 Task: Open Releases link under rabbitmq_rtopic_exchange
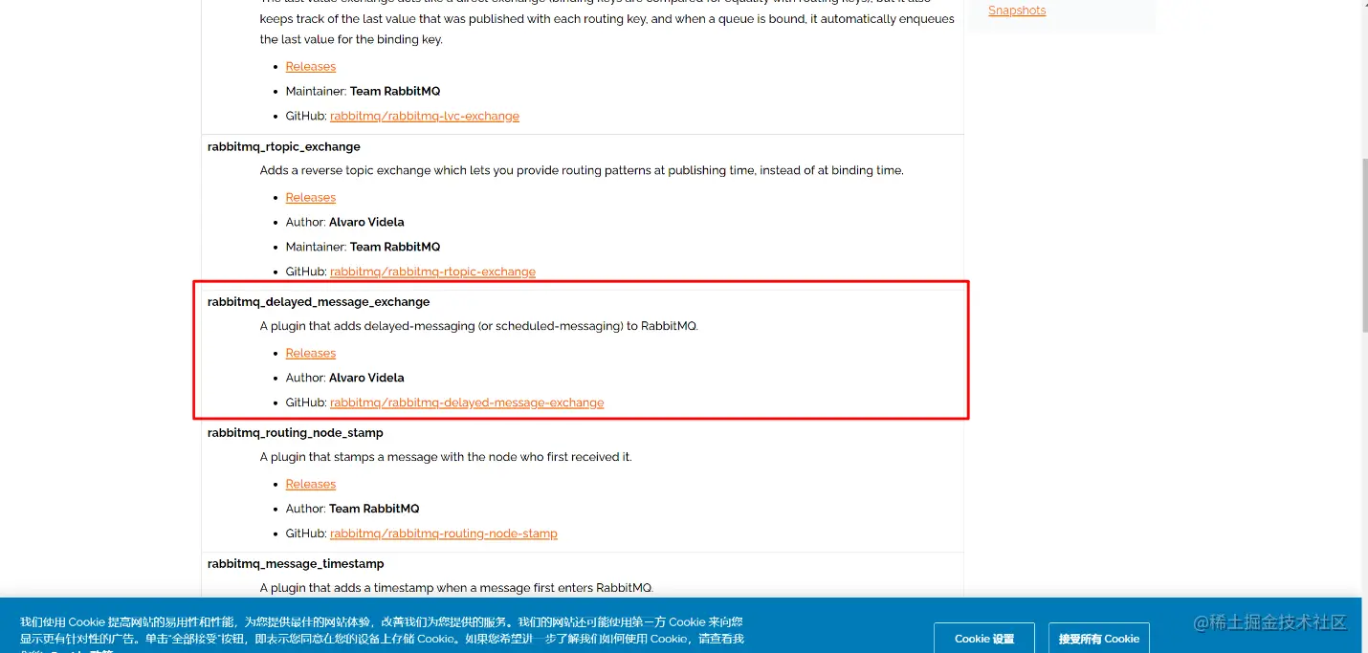pos(311,197)
